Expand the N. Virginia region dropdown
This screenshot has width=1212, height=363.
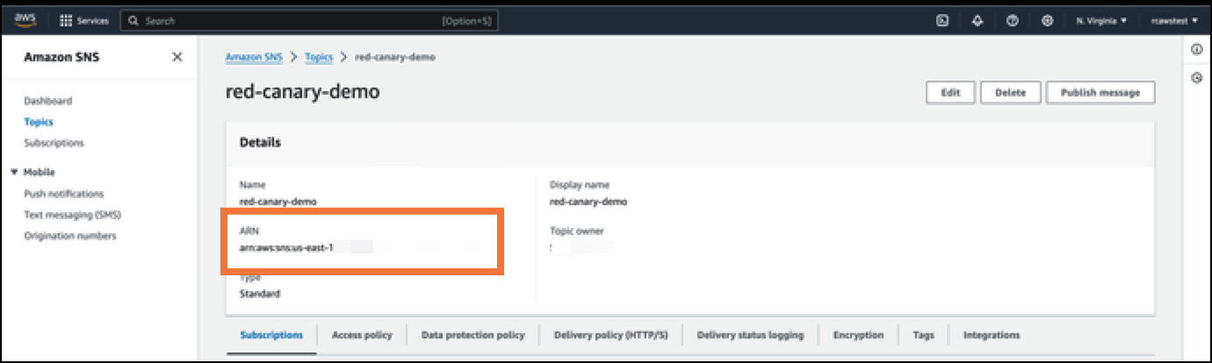pyautogui.click(x=1101, y=20)
